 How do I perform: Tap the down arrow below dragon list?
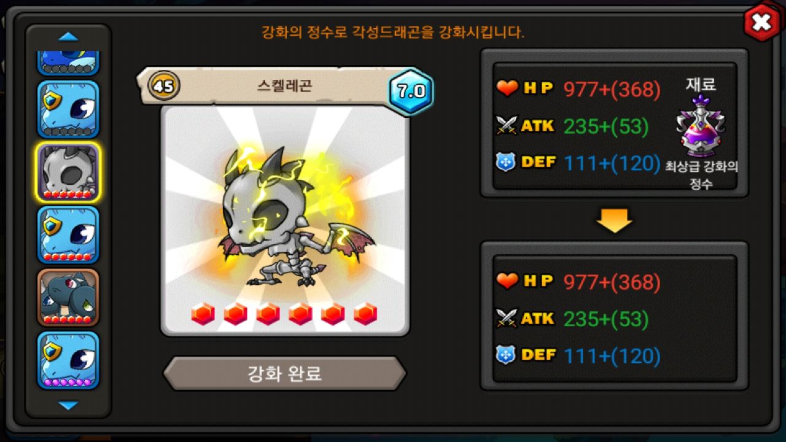click(x=68, y=405)
